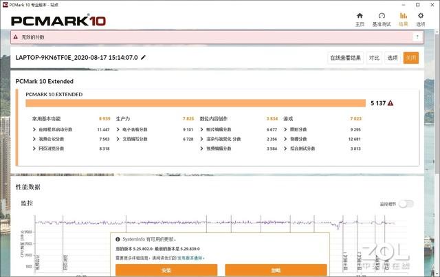The image size is (440, 277).
Task: Click the warning icon in invalid score banner
Action: 16,36
